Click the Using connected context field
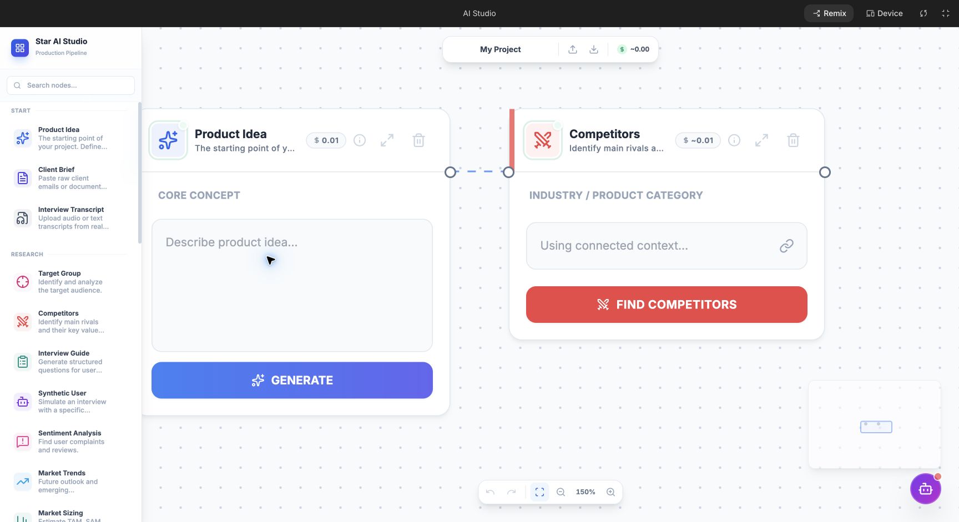The height and width of the screenshot is (522, 959). point(667,246)
